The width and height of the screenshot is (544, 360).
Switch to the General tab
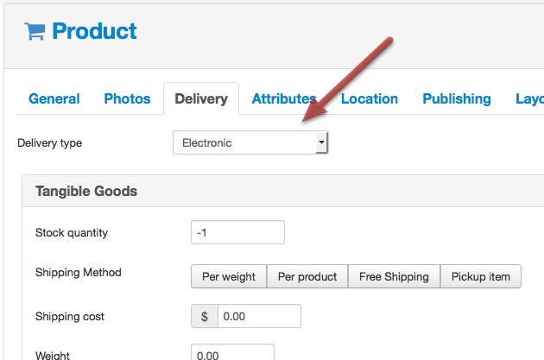(x=54, y=98)
